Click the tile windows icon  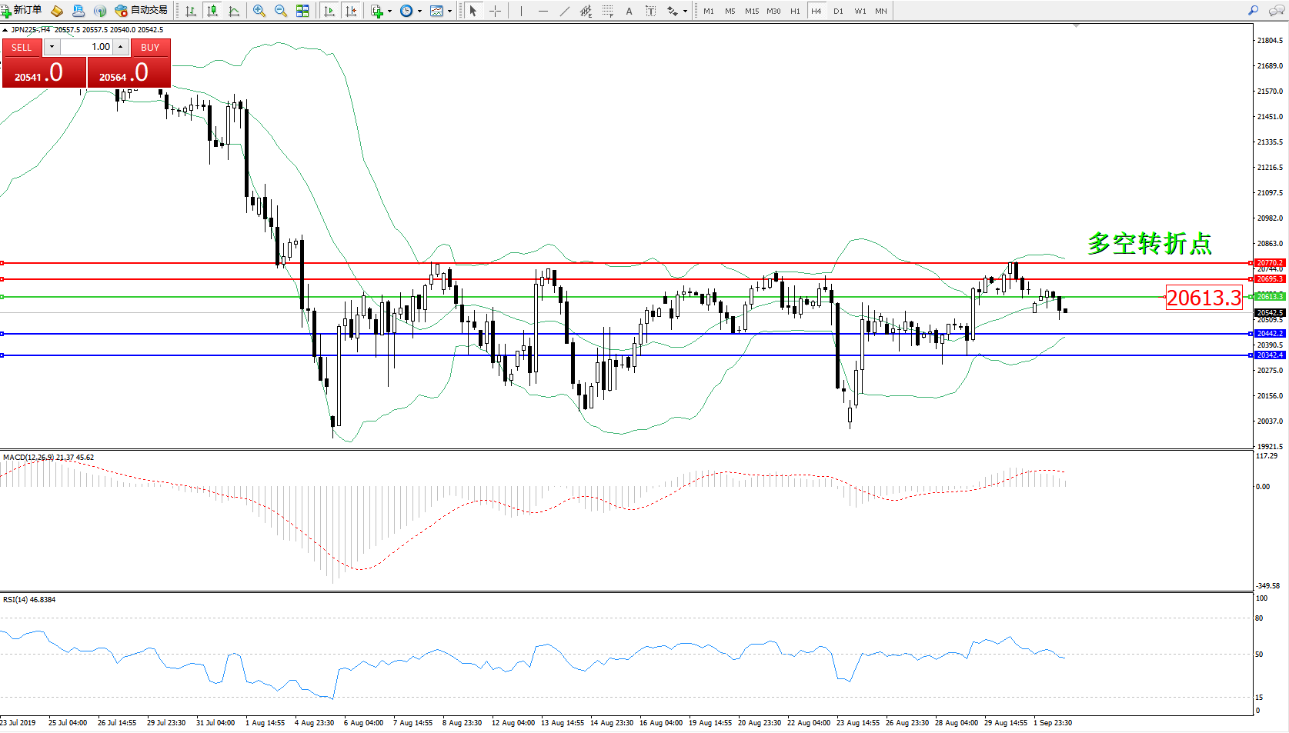coord(302,11)
